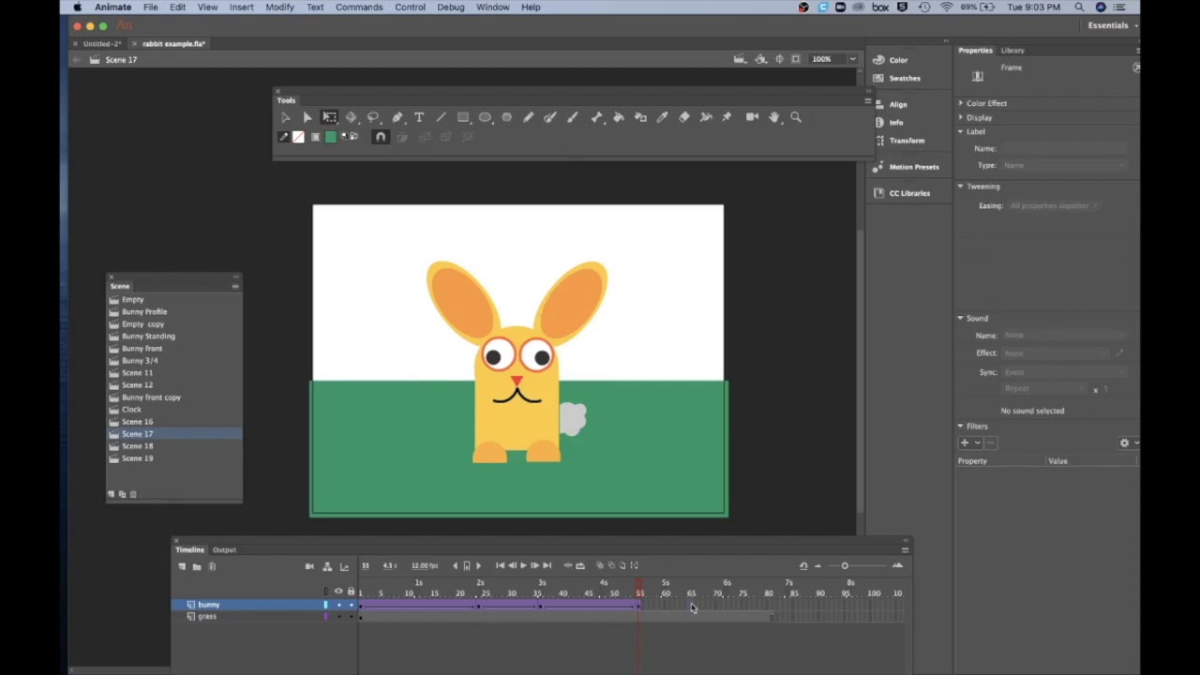Select the Lasso tool

coord(373,117)
